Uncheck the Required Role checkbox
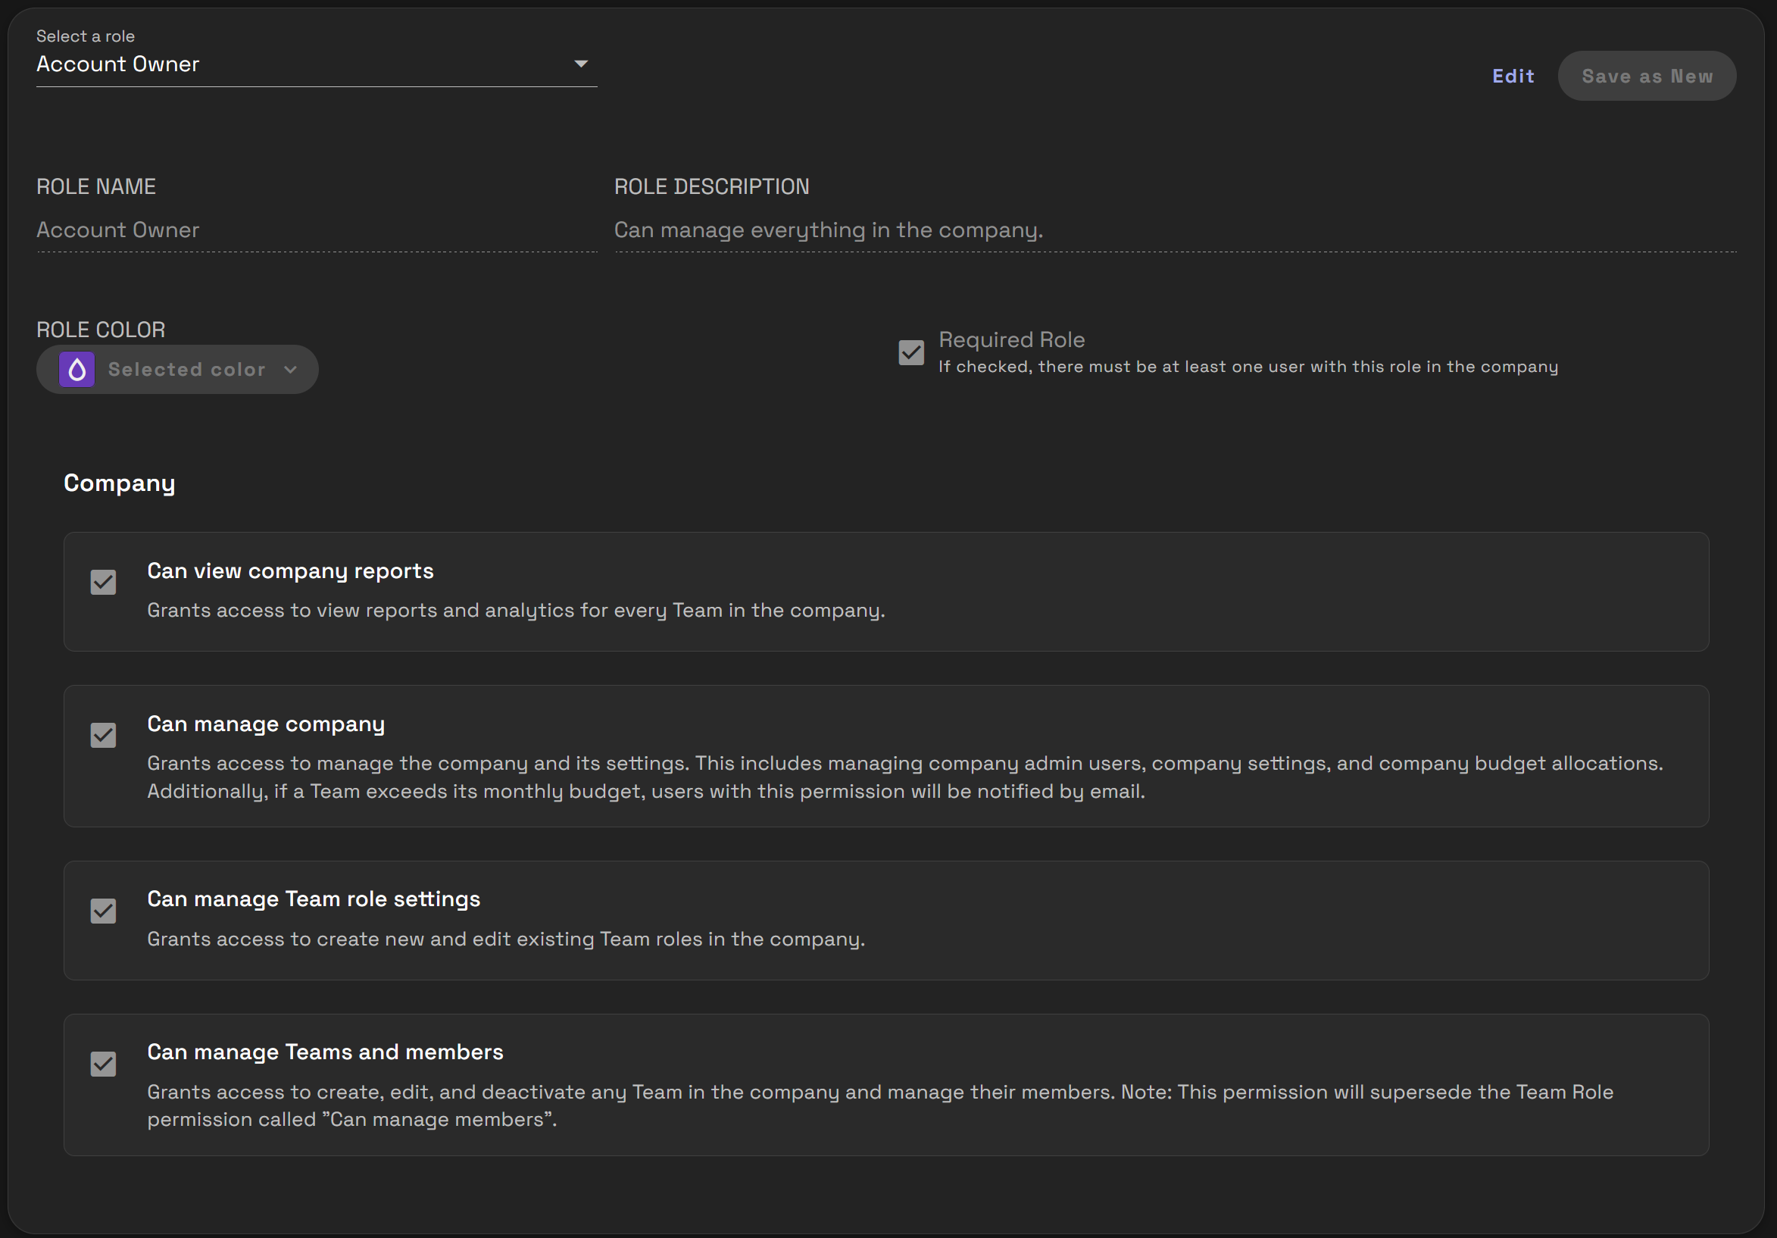This screenshot has height=1238, width=1777. [x=911, y=352]
